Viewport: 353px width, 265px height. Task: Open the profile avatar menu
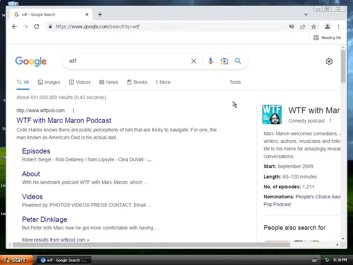327,27
